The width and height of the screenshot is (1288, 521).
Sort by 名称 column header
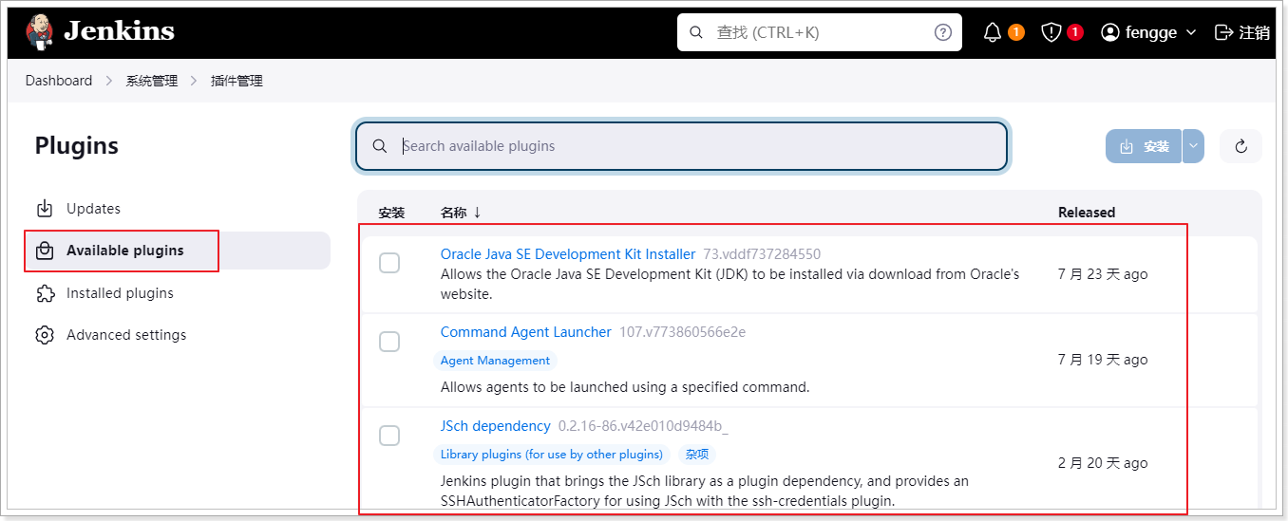click(461, 213)
